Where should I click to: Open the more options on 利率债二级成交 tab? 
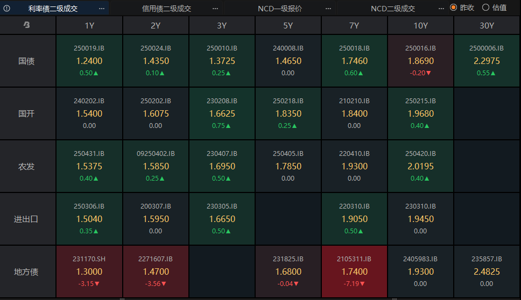tap(102, 9)
